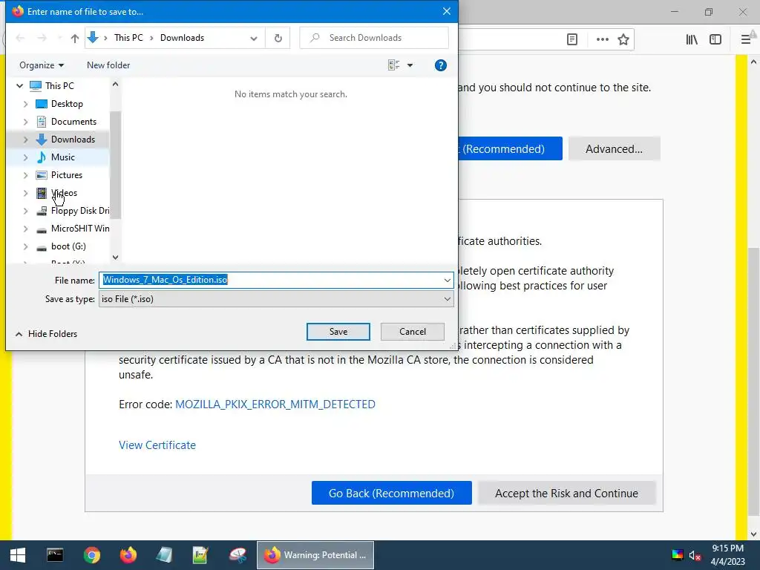Expand the Music tree node
760x570 pixels.
tap(26, 157)
